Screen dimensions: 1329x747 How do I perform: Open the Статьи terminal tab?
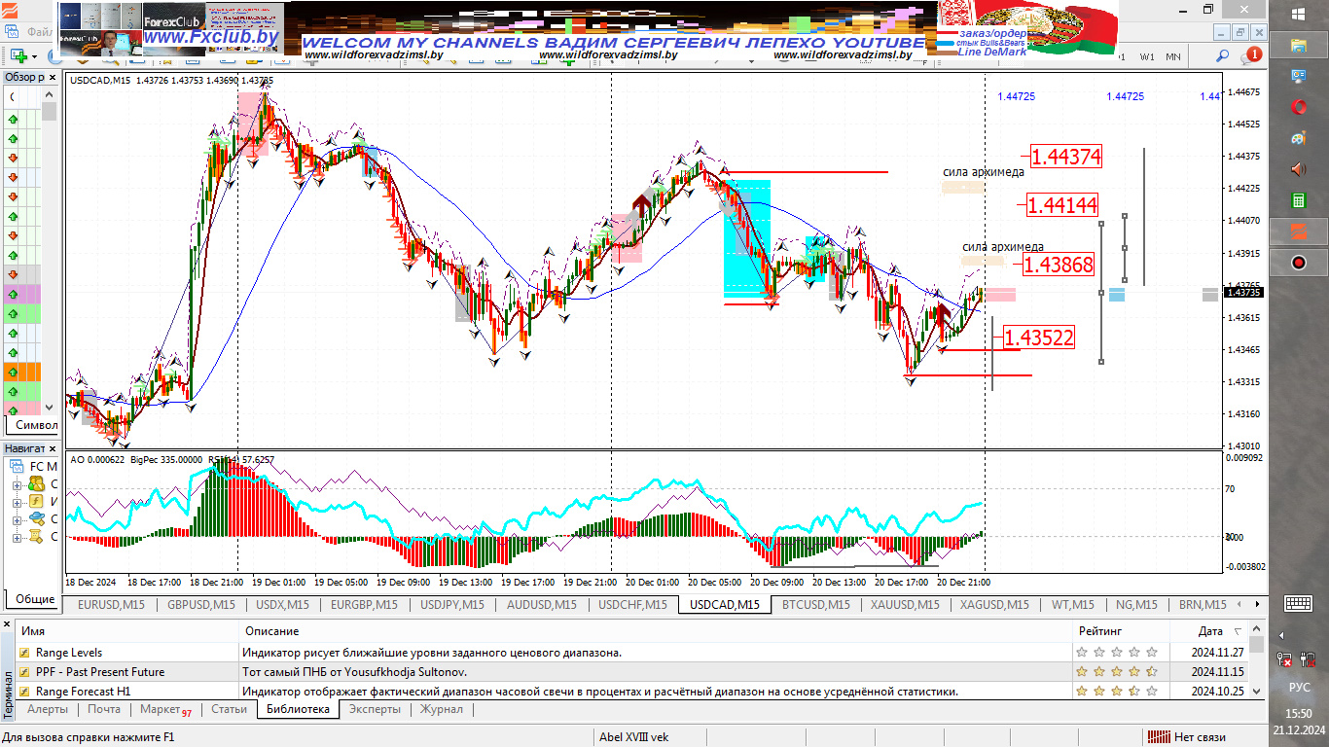point(229,709)
